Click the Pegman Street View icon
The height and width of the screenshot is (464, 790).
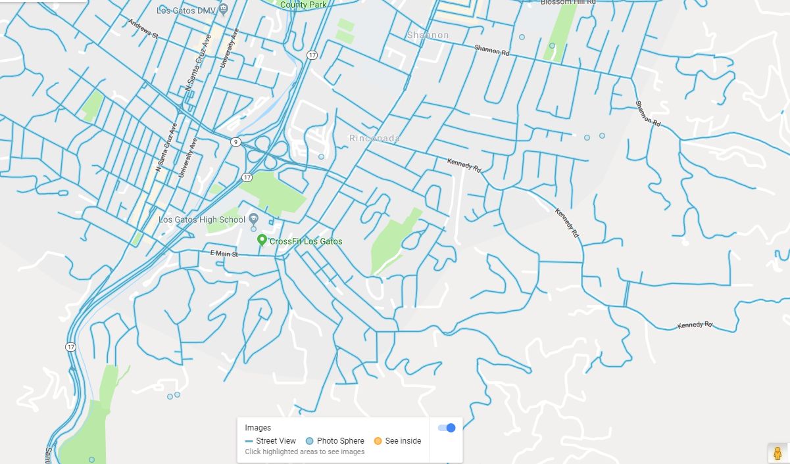pos(778,453)
